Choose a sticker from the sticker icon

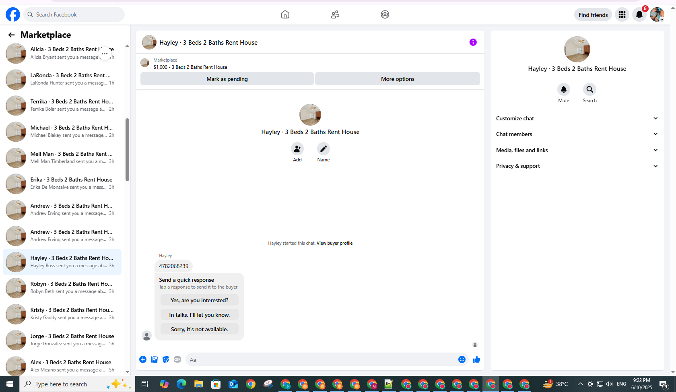coord(166,359)
